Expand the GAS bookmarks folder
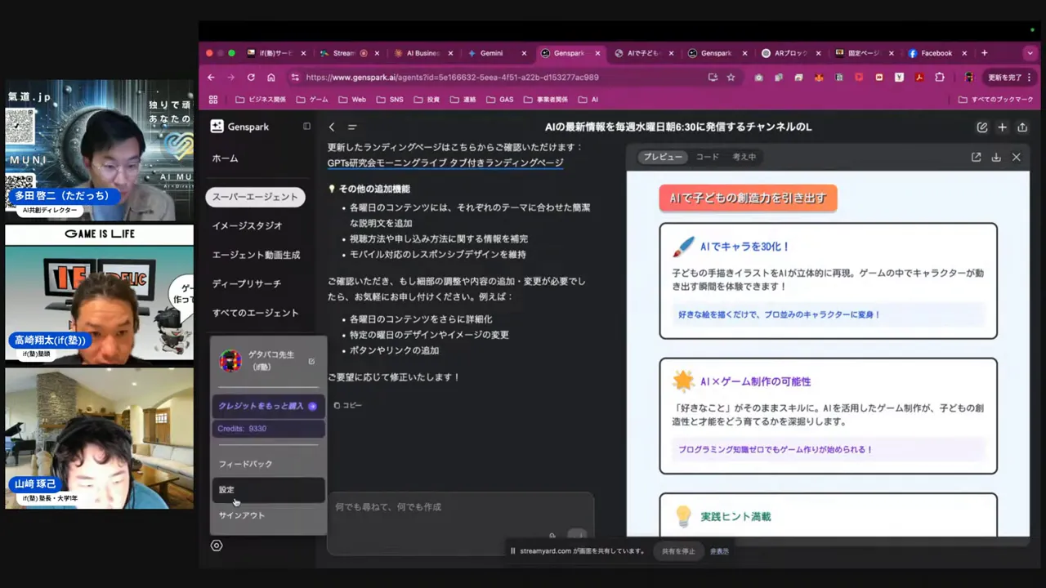The image size is (1046, 588). tap(506, 99)
